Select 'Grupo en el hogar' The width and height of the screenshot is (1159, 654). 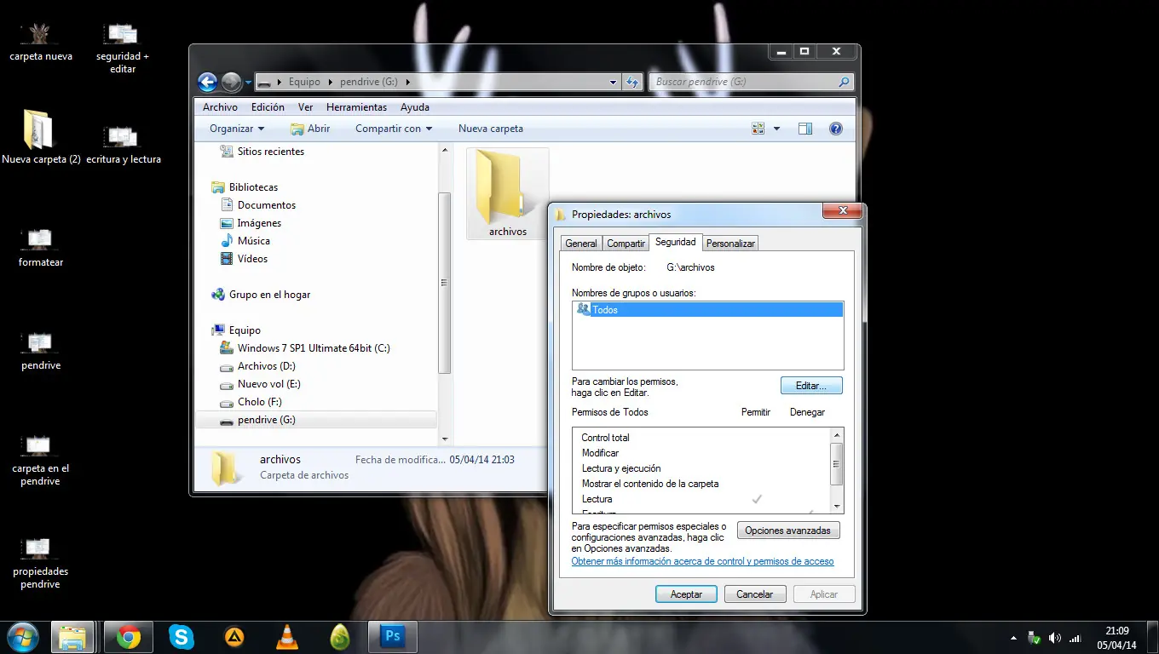tap(261, 295)
